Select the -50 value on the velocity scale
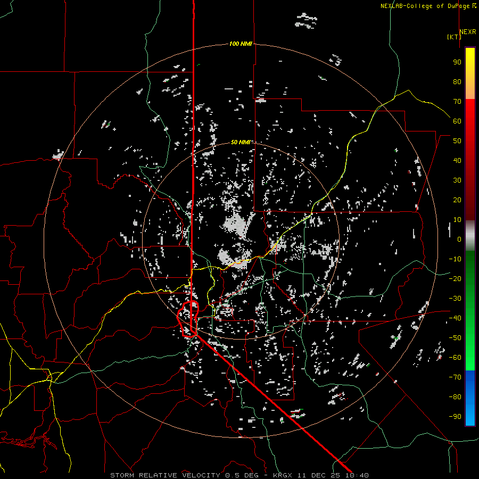The image size is (479, 479). (455, 338)
